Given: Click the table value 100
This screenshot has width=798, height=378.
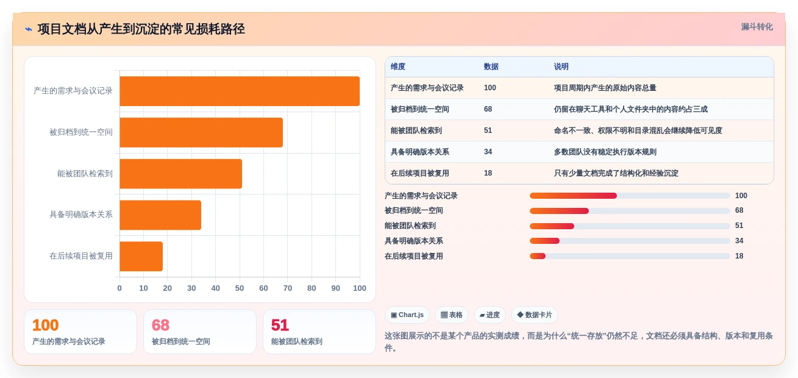Looking at the screenshot, I should [x=490, y=88].
